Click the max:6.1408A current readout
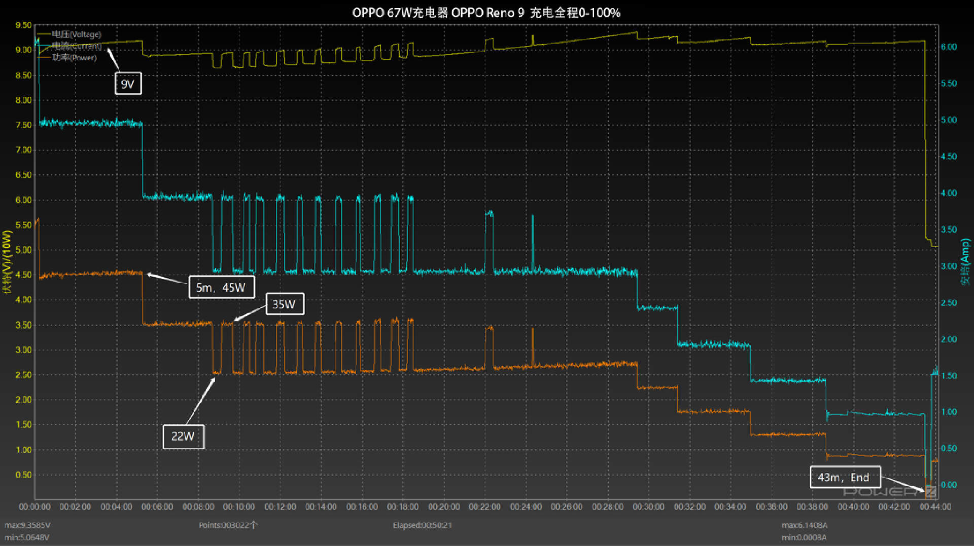Viewport: 974px width, 546px height. (x=804, y=525)
